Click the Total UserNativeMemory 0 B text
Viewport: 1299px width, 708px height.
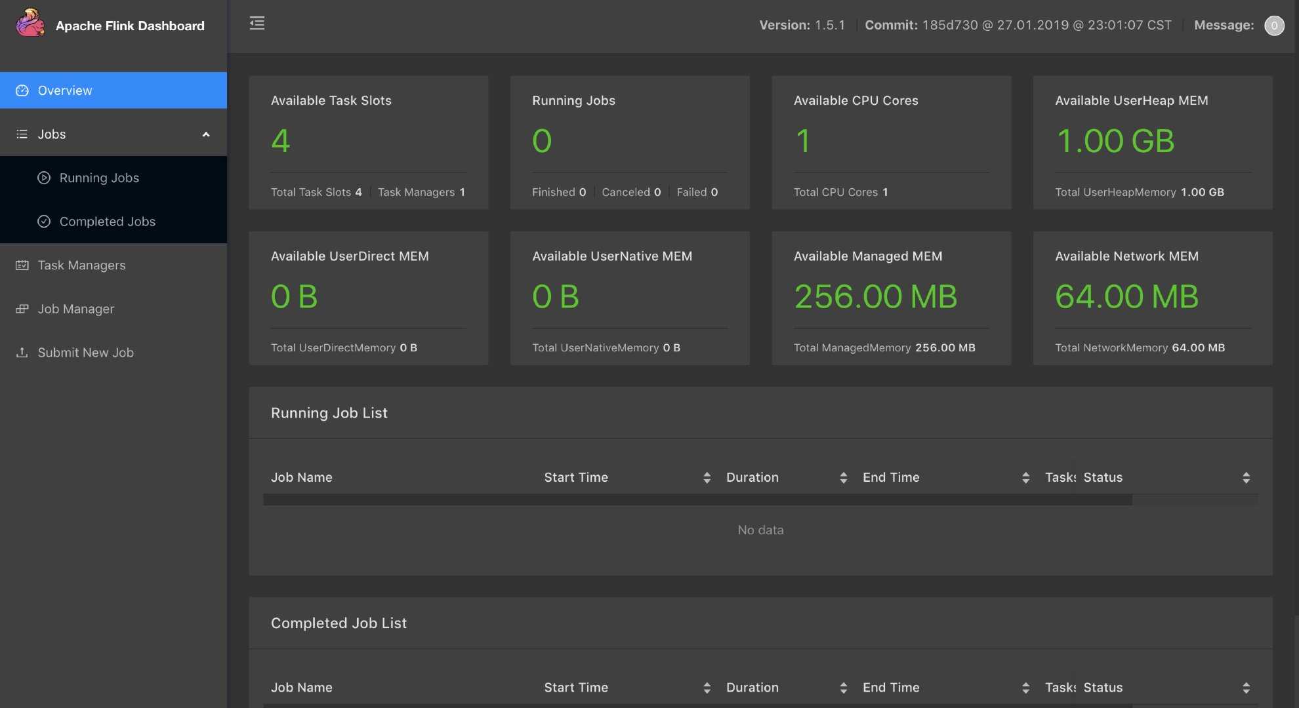(x=606, y=347)
